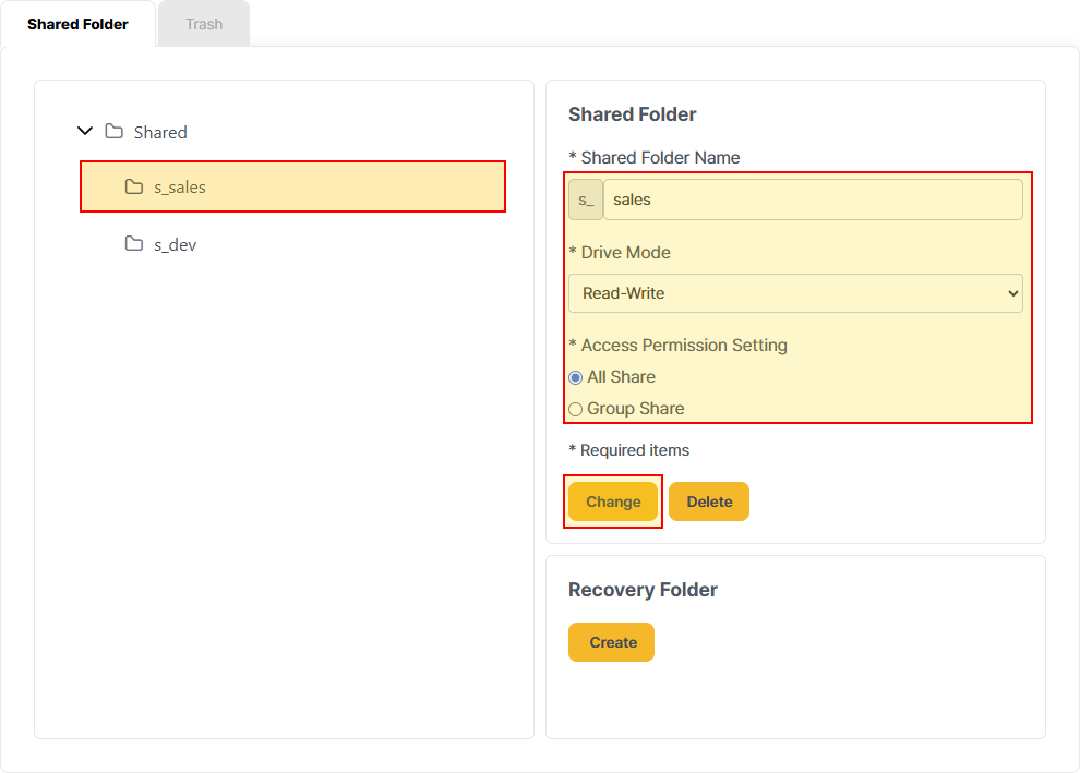Click the Shared Folder Name input field
Screen dimensions: 1080x773
[x=813, y=200]
